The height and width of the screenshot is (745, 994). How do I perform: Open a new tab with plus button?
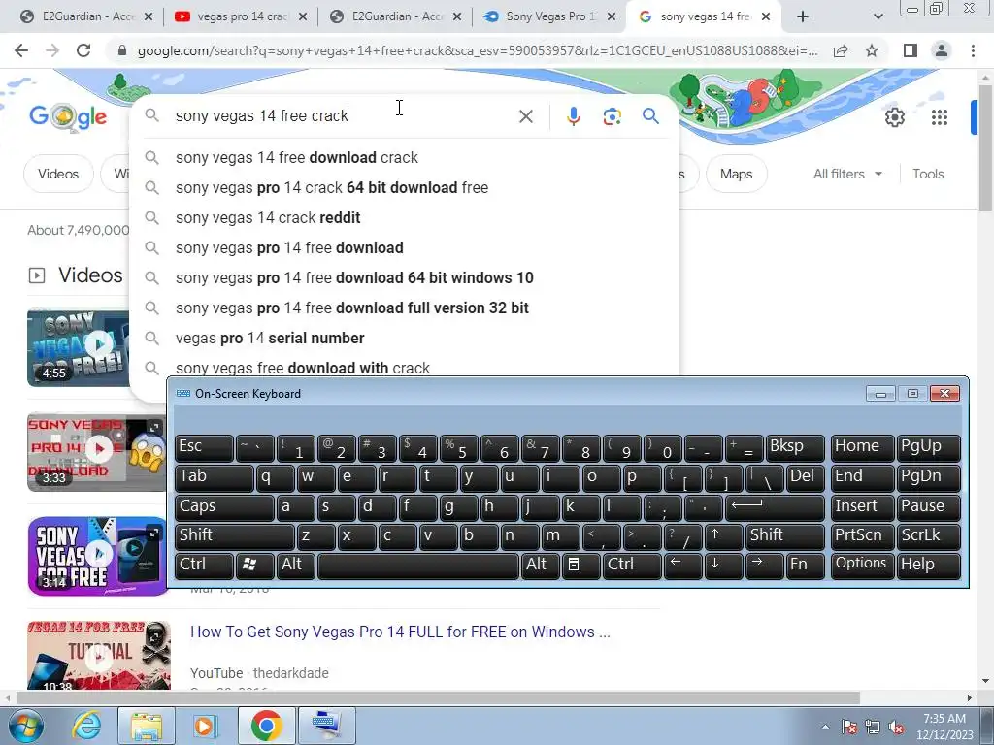point(803,17)
